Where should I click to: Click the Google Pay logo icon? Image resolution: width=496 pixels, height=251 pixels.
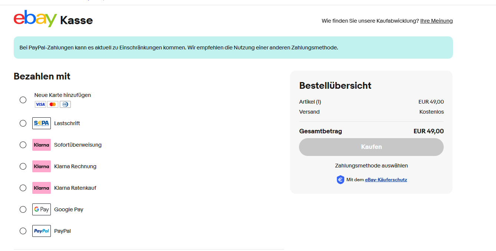point(42,209)
